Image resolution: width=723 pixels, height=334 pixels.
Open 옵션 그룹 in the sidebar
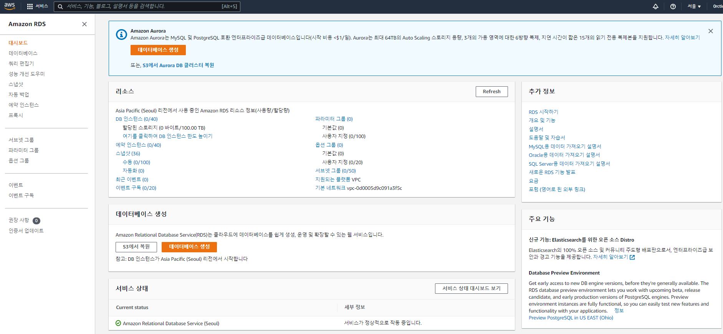click(18, 161)
